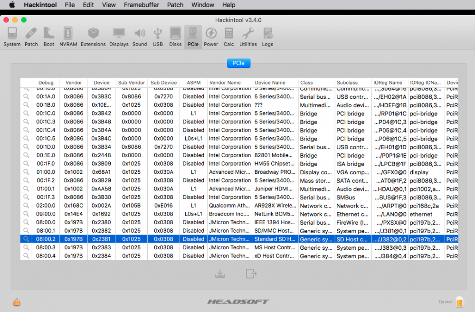
Task: Sort by Vendor column header
Action: (x=74, y=82)
